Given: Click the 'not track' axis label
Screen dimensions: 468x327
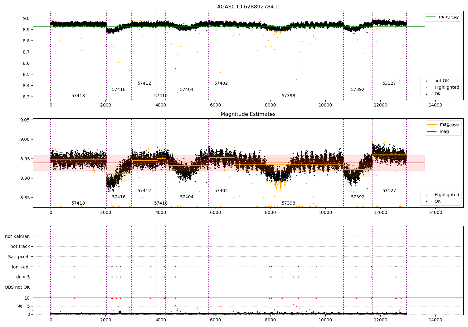Looking at the screenshot, I should 20,246.
